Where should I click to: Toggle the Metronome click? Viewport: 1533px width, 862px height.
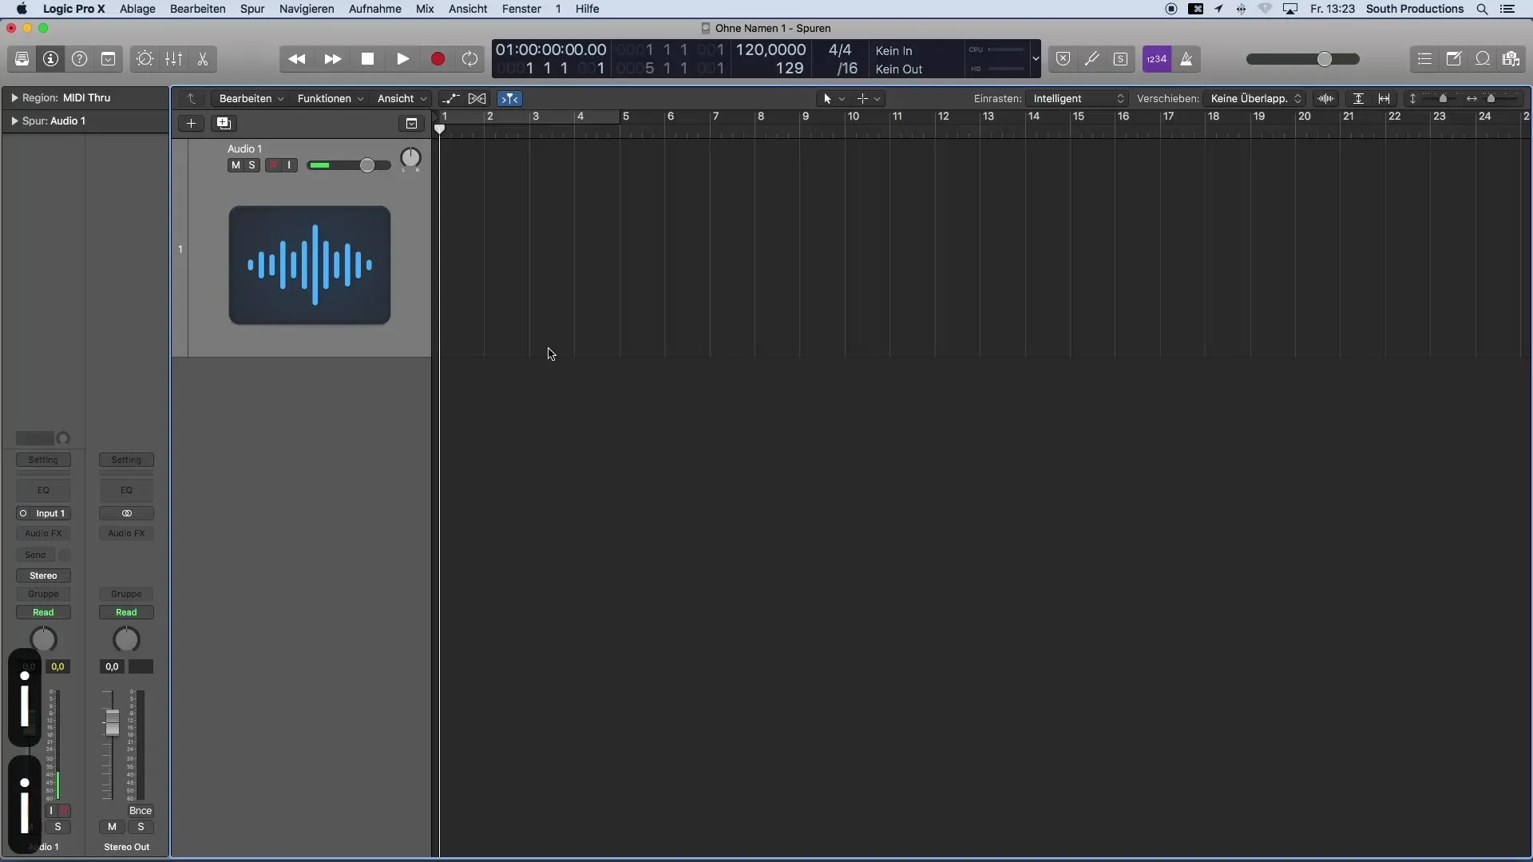pos(1186,59)
